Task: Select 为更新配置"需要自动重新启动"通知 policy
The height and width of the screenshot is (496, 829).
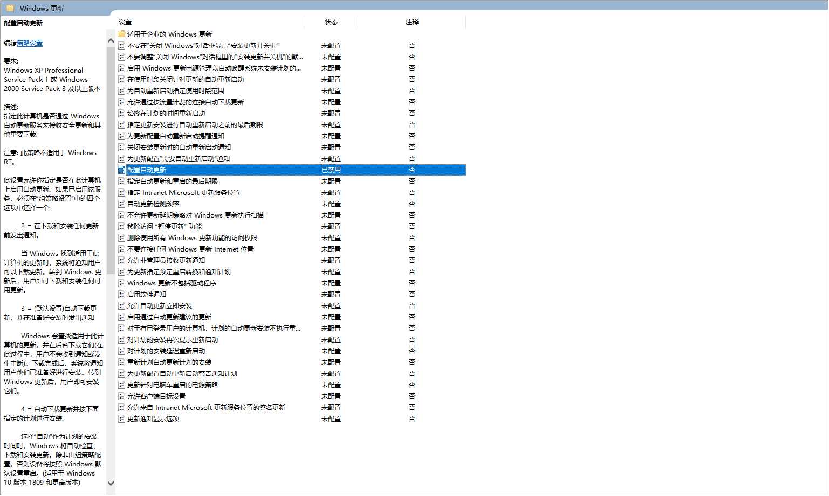Action: tap(179, 158)
